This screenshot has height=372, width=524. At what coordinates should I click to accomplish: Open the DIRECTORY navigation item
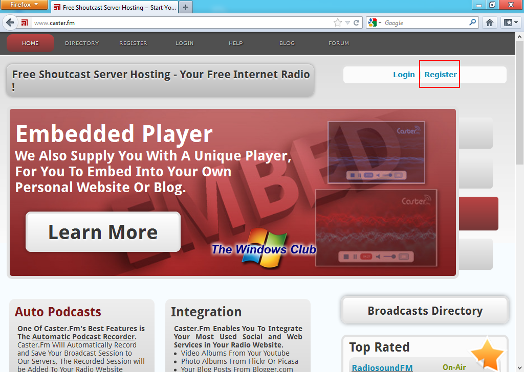point(82,43)
